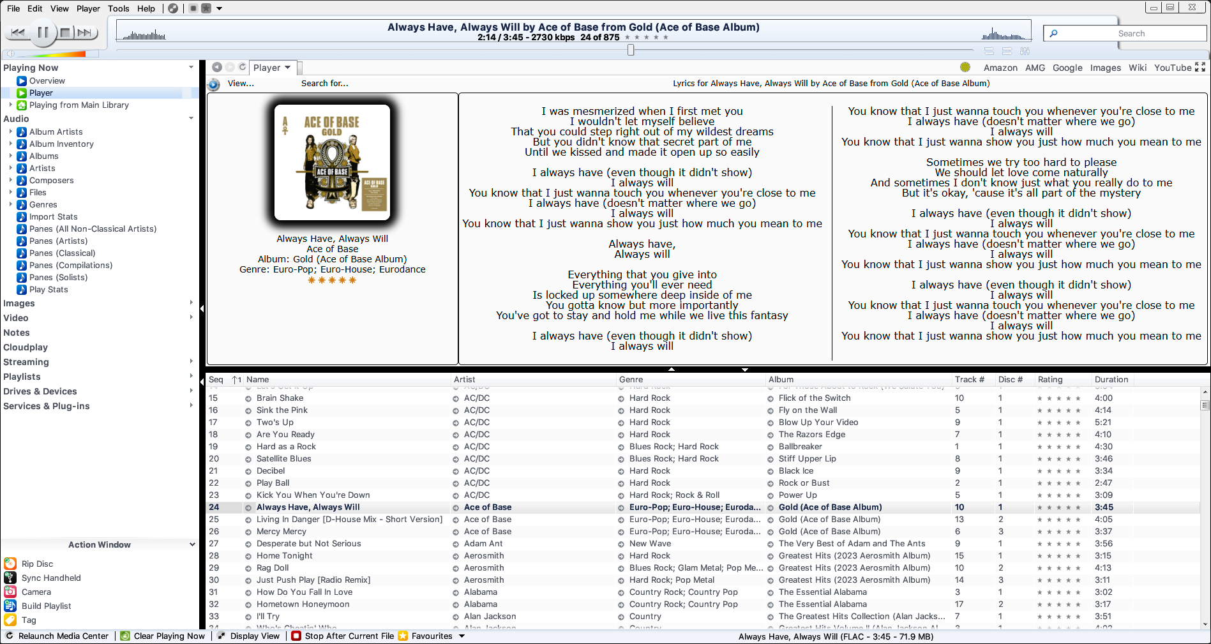Image resolution: width=1211 pixels, height=644 pixels.
Task: Click Clear Playing Now button
Action: coord(163,636)
